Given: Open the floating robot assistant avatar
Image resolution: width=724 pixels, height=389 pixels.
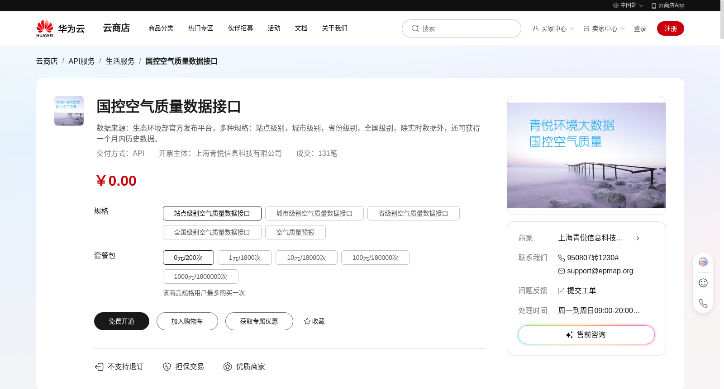Looking at the screenshot, I should pos(703,262).
